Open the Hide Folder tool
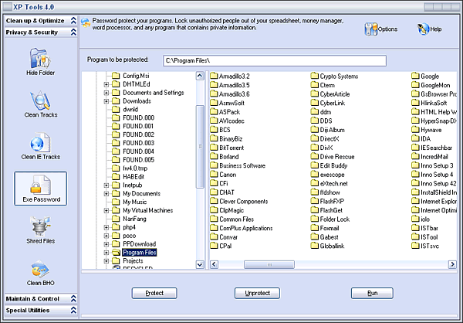The width and height of the screenshot is (463, 323). click(x=40, y=62)
